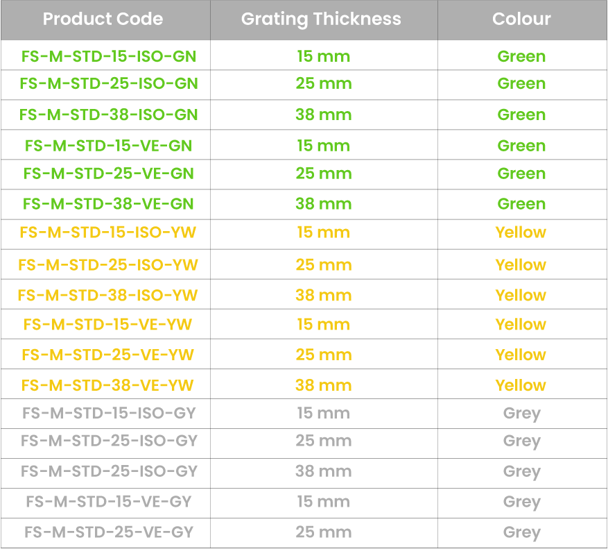The height and width of the screenshot is (549, 608).
Task: Click the Grating Thickness column header
Action: pyautogui.click(x=321, y=19)
